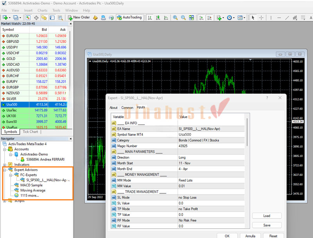313x238 pixels.
Task: Switch to the Common tab in Expert dialog
Action: (127, 108)
